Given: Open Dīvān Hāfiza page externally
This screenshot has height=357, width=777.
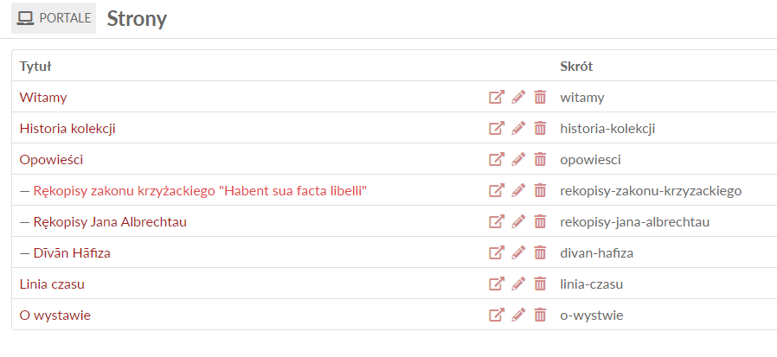Looking at the screenshot, I should coord(496,253).
